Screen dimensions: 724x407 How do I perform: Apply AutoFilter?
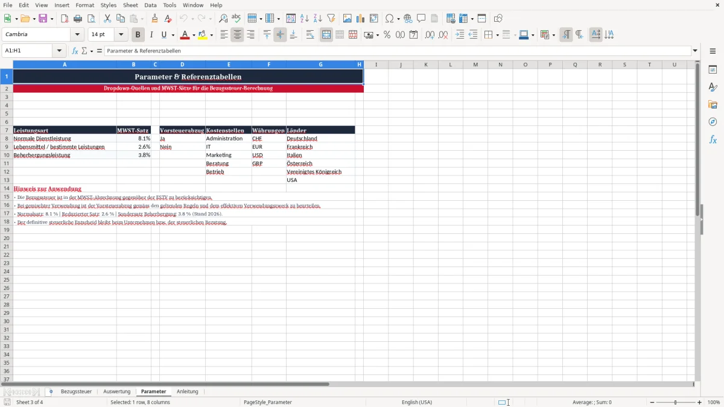[331, 19]
